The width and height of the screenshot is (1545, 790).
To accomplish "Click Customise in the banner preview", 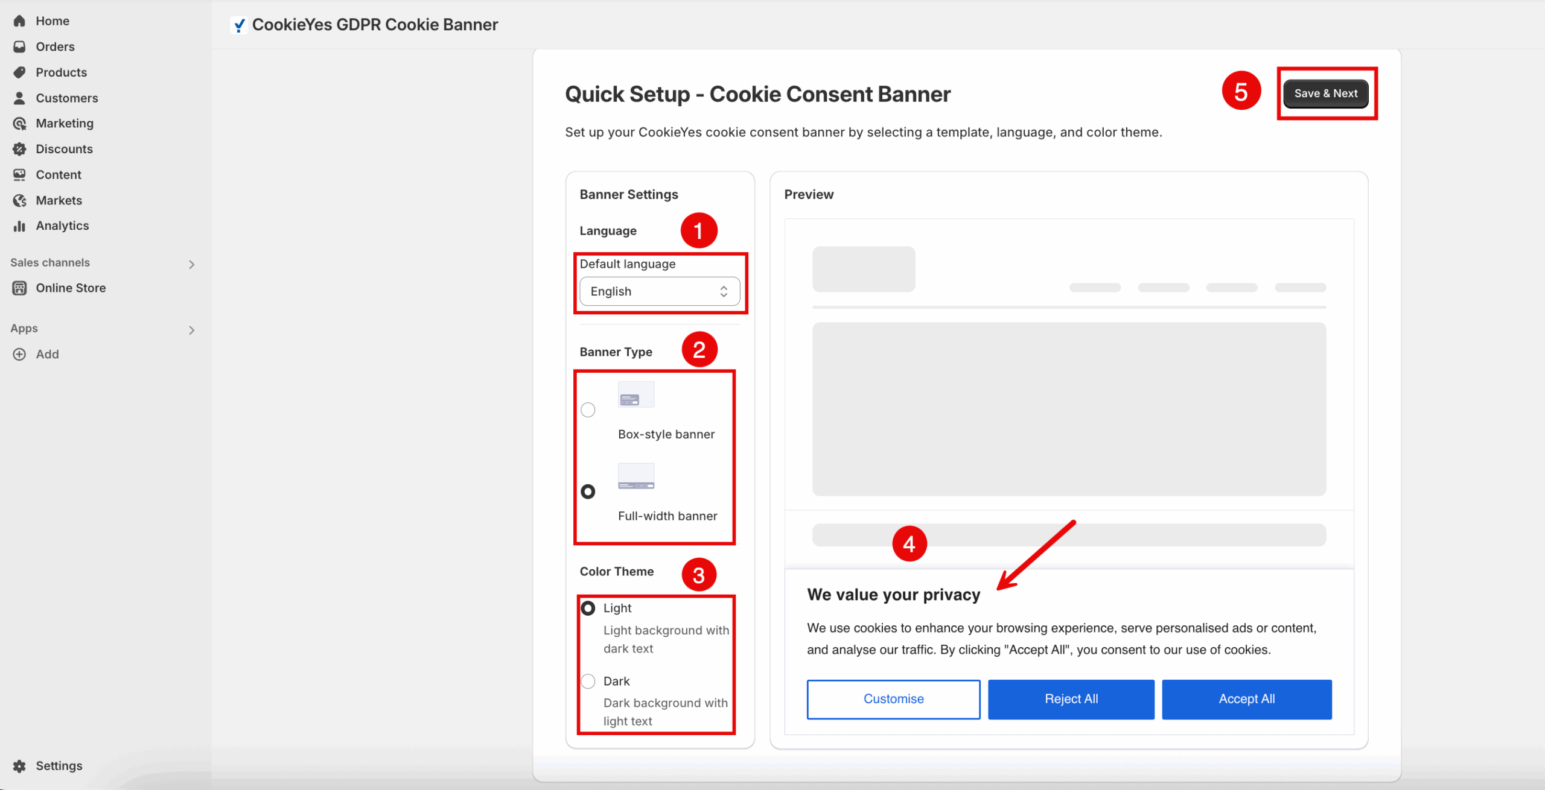I will point(893,699).
